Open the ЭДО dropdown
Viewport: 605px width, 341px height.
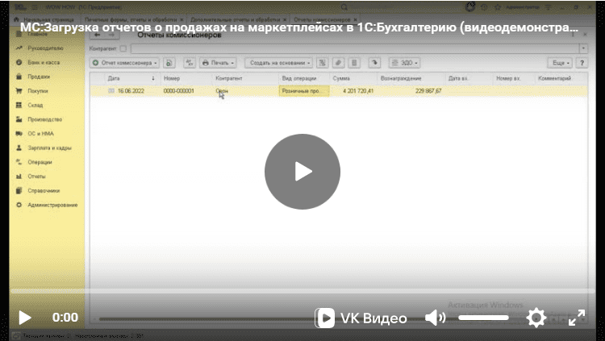[404, 63]
